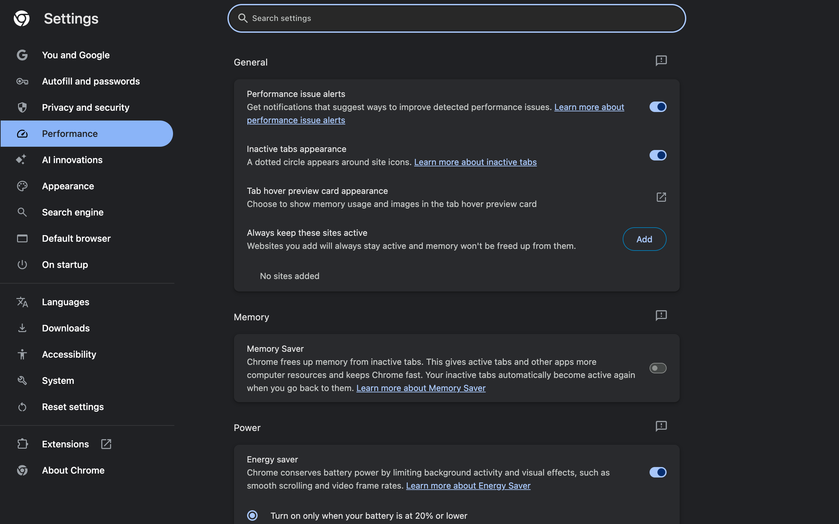Open tab hover preview card settings link icon
Viewport: 839px width, 524px height.
[661, 197]
